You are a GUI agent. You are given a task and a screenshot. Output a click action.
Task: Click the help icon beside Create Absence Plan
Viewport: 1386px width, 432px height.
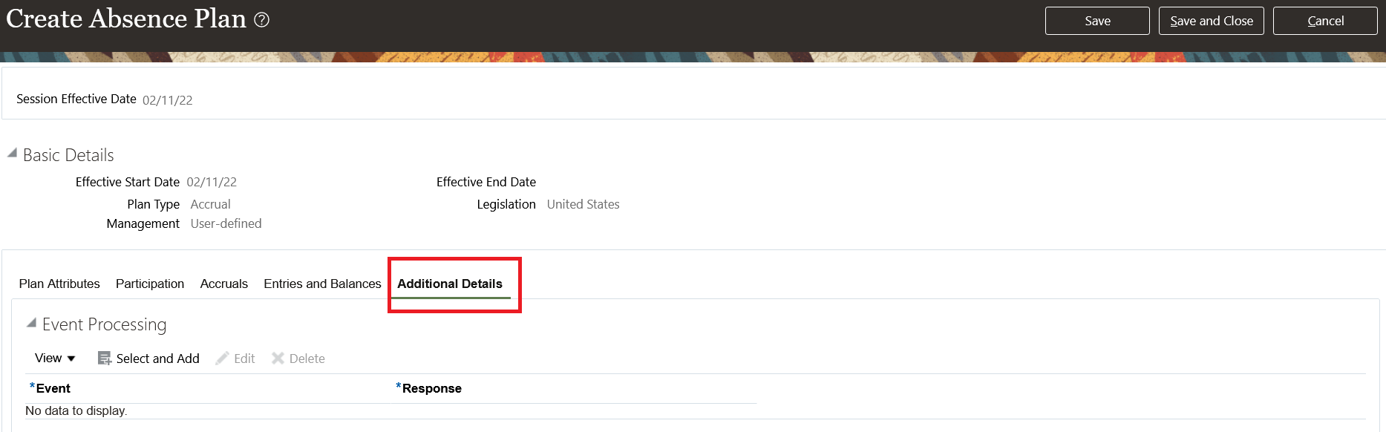[262, 20]
